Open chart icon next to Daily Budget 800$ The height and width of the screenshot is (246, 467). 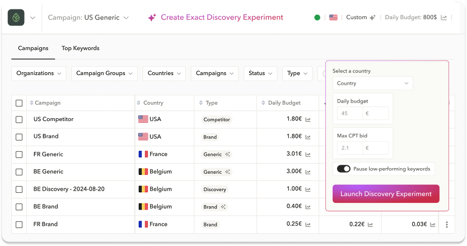444,17
